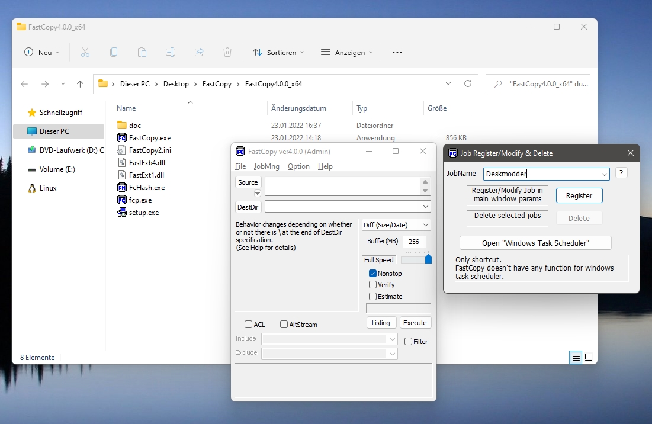Enable the ACL checkbox
Viewport: 652px width, 424px height.
click(249, 325)
